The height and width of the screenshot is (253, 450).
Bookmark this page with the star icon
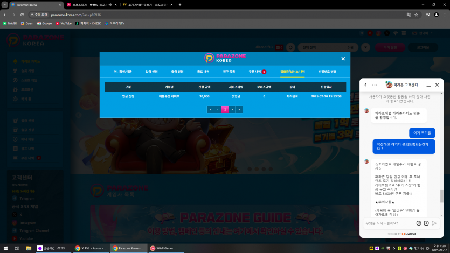pyautogui.click(x=416, y=15)
